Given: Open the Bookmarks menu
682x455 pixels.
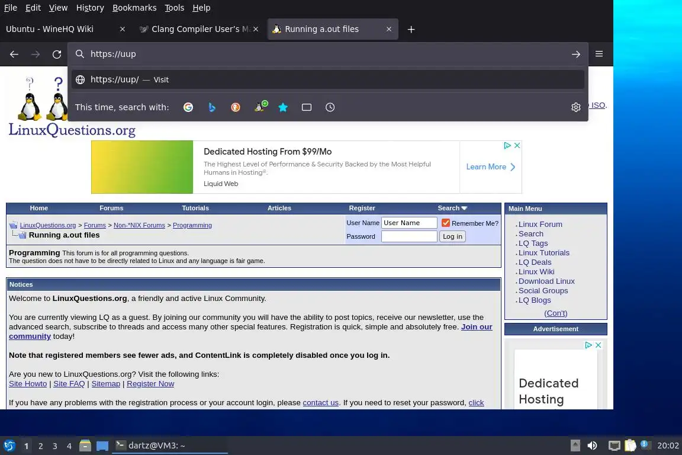Looking at the screenshot, I should click(x=134, y=7).
